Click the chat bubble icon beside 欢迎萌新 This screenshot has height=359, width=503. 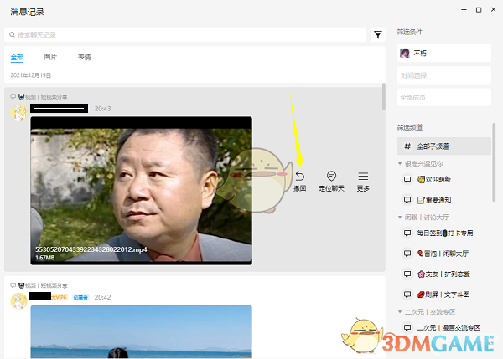pyautogui.click(x=407, y=179)
